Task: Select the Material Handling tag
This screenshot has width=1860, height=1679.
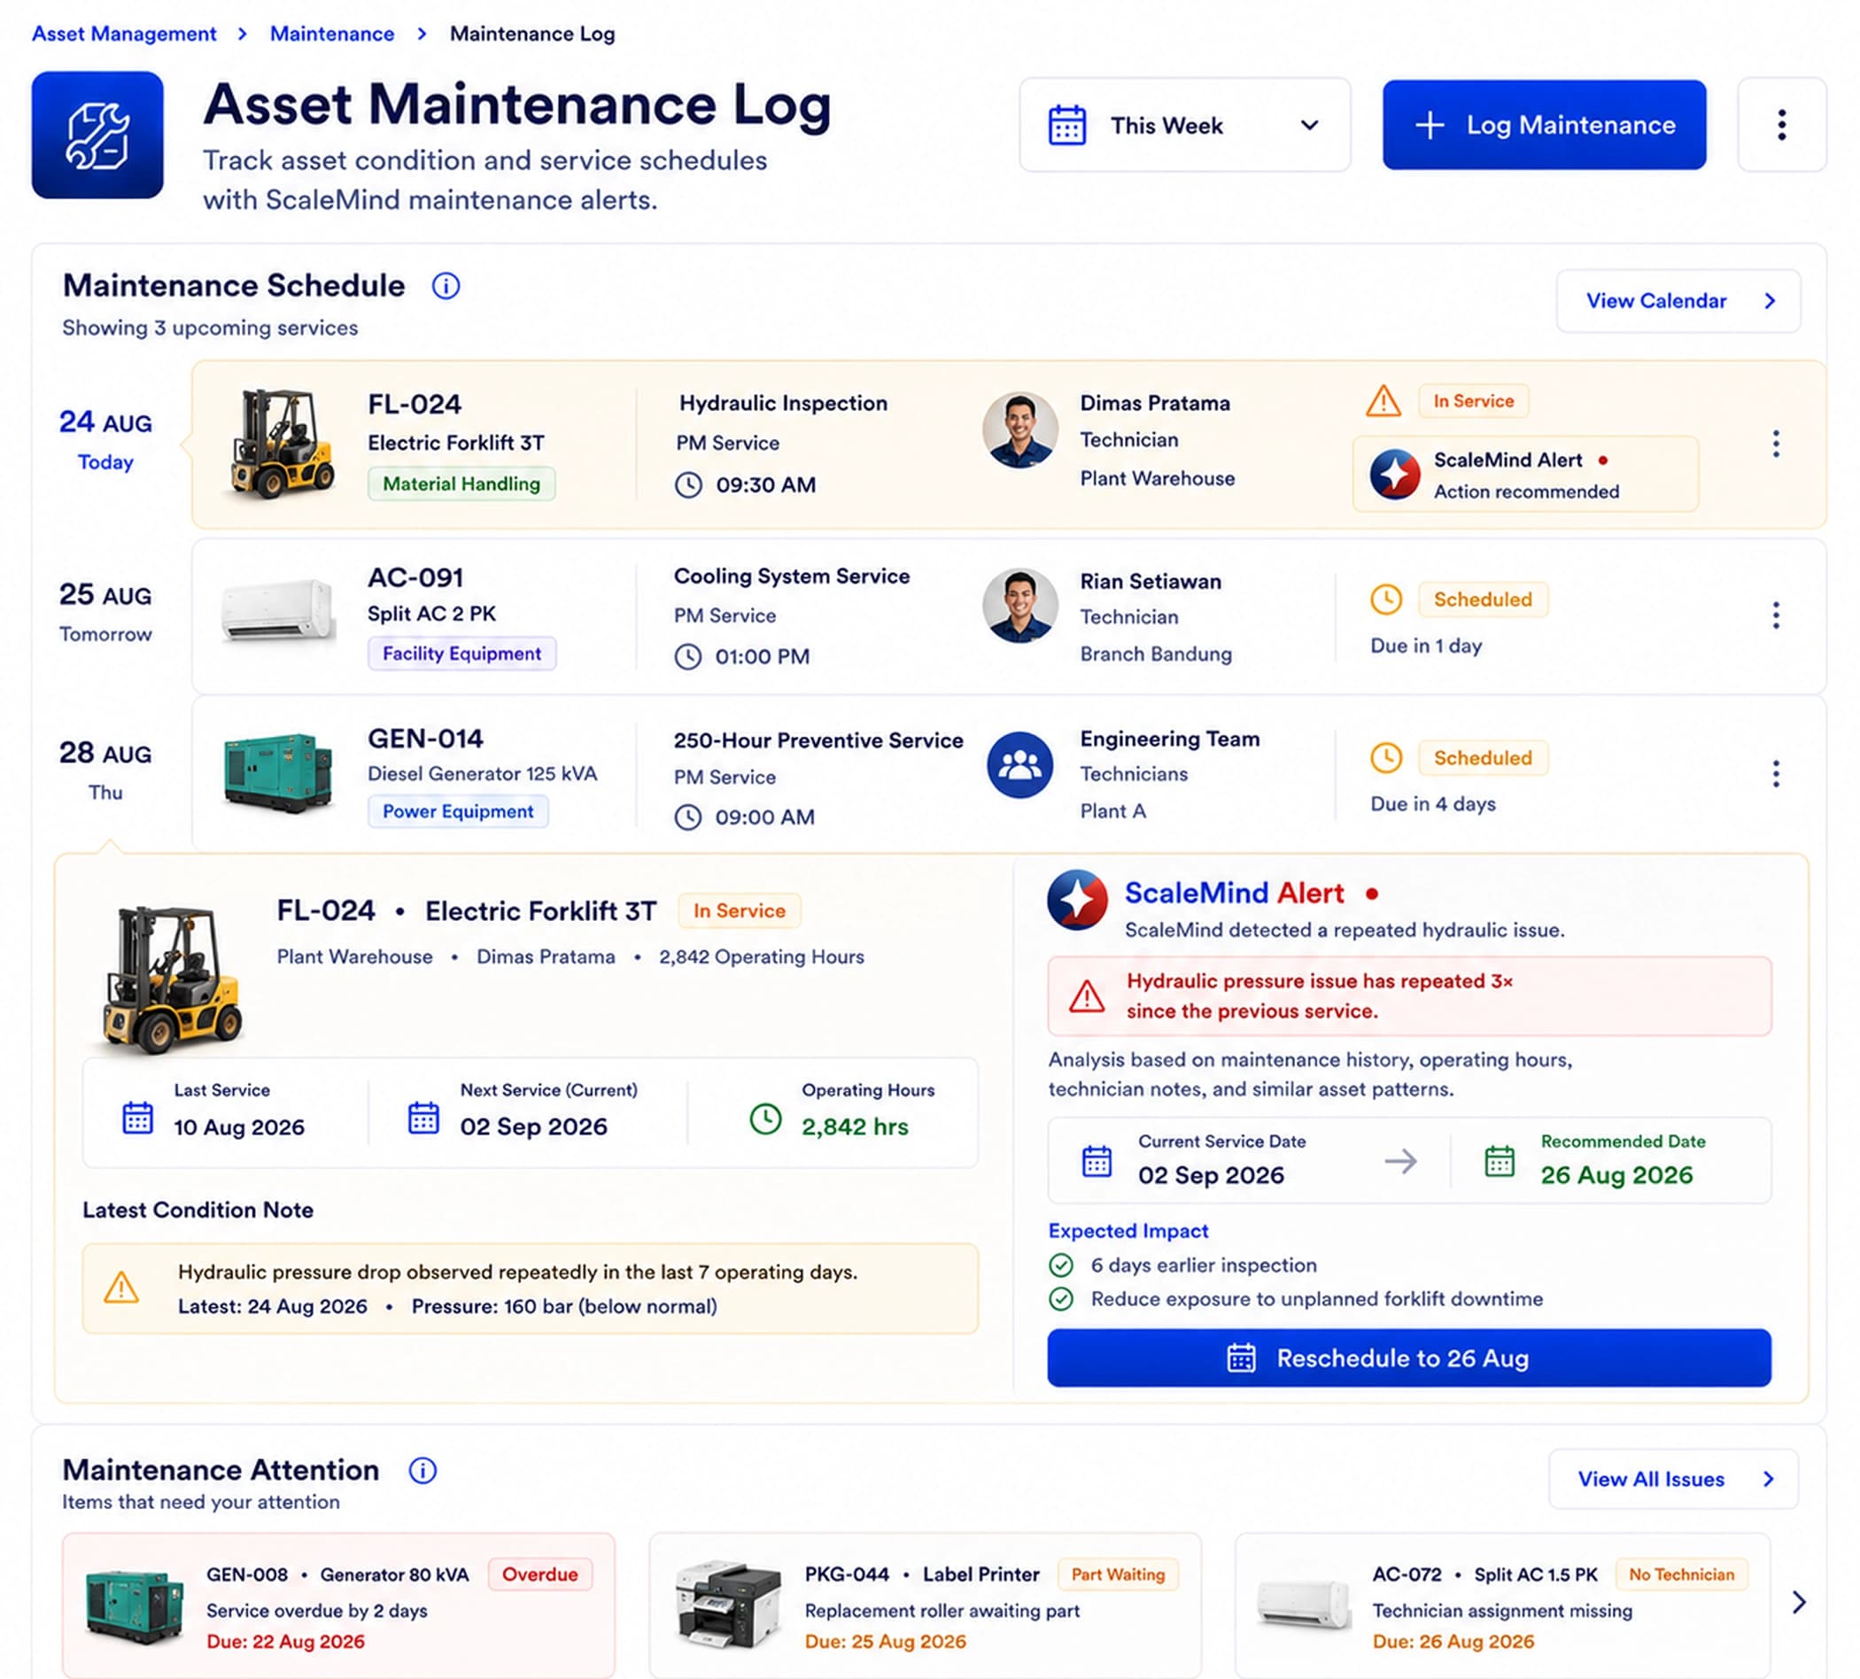Action: click(461, 484)
